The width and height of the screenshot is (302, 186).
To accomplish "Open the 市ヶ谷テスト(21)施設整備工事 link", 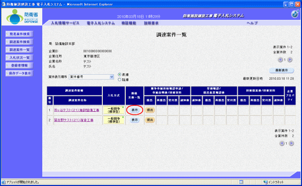I will [77, 110].
